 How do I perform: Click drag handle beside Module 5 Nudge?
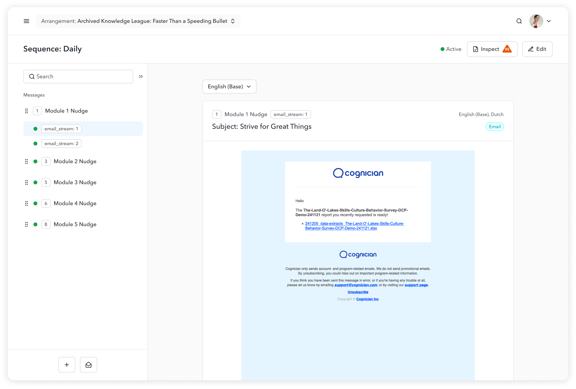(26, 224)
